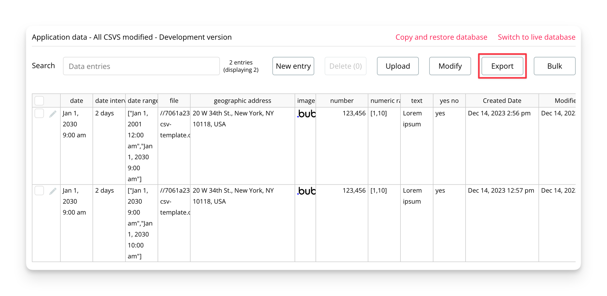Click the Data entries search field
Viewport: 607px width, 296px height.
coord(141,66)
